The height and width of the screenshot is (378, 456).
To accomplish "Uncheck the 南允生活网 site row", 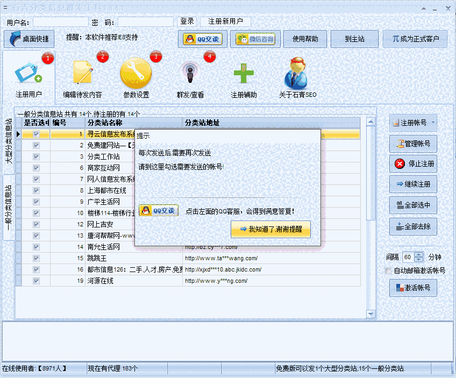I will [35, 247].
